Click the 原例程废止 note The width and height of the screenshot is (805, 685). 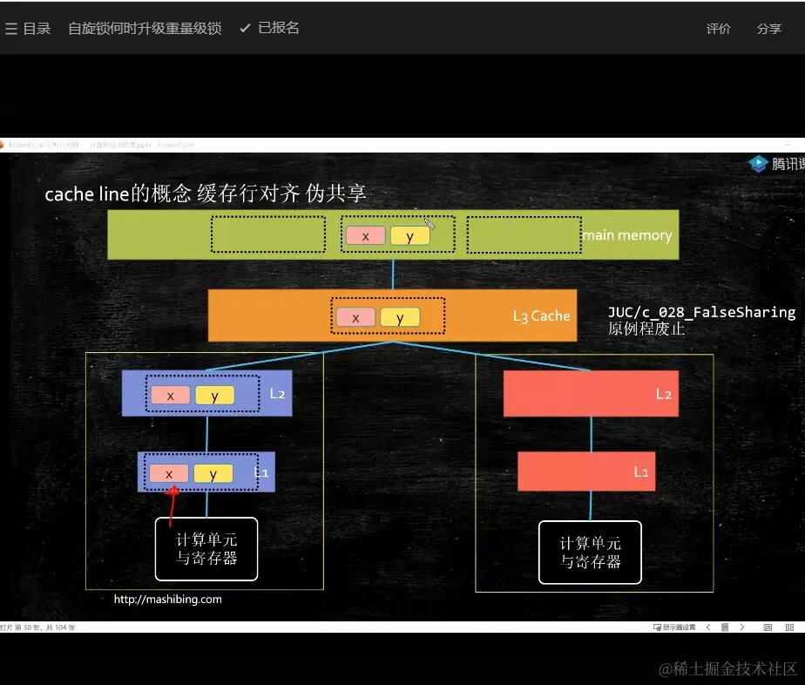click(x=646, y=329)
